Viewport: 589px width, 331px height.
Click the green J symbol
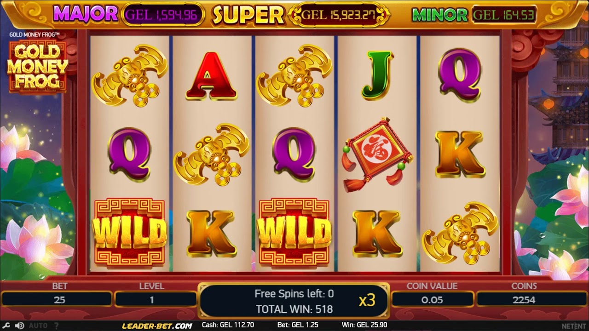[377, 75]
